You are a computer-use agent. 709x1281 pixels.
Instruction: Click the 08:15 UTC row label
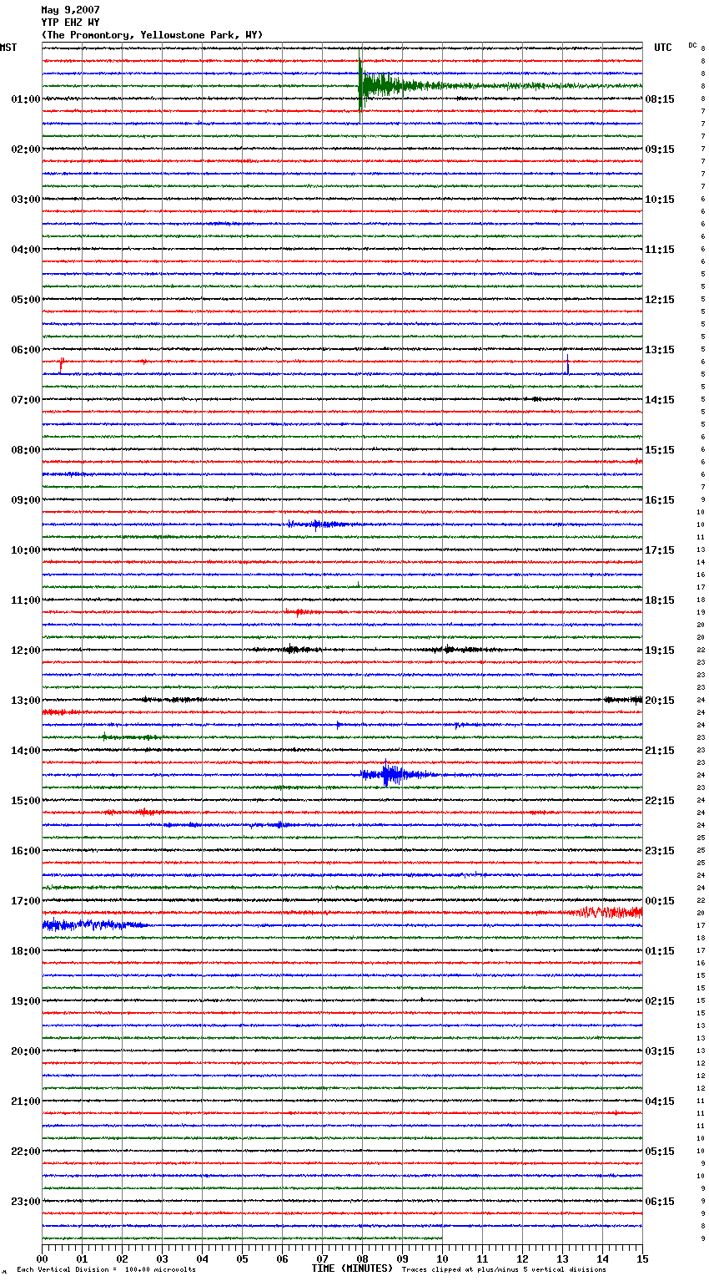click(660, 99)
